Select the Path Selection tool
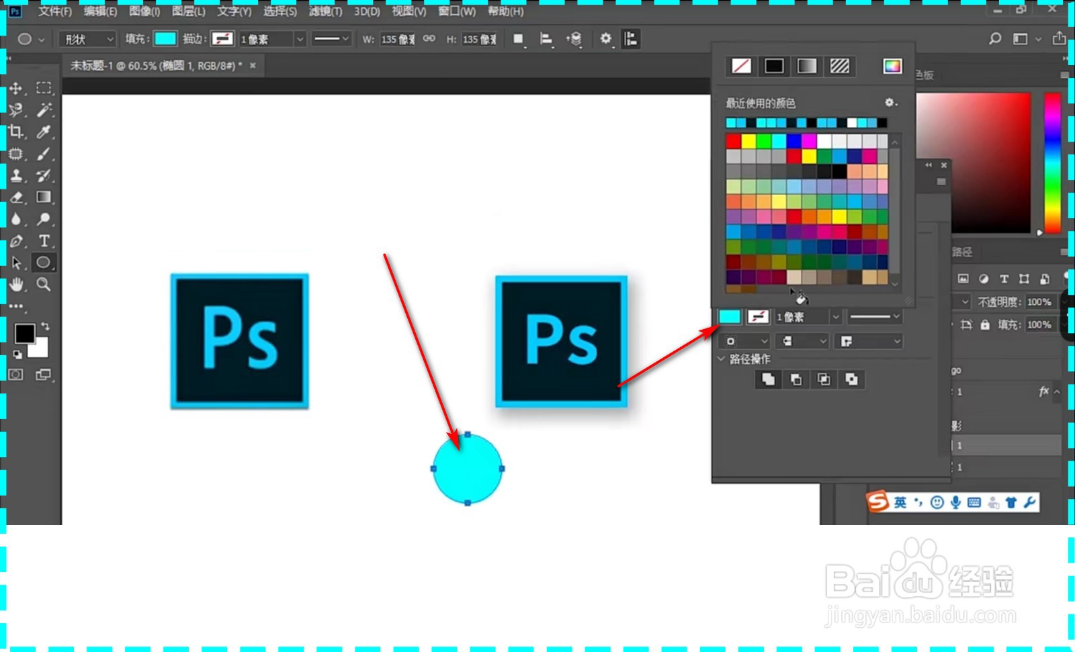This screenshot has width=1075, height=652. [16, 263]
